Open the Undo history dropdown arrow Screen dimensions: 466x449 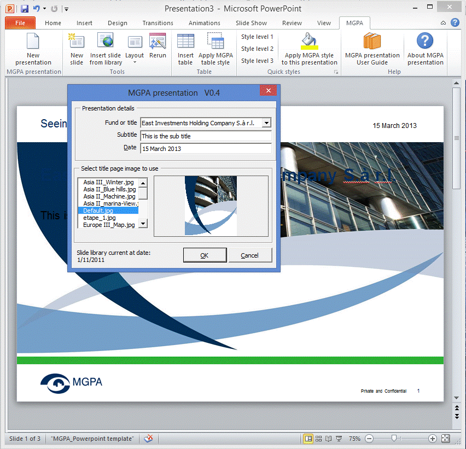tap(45, 9)
